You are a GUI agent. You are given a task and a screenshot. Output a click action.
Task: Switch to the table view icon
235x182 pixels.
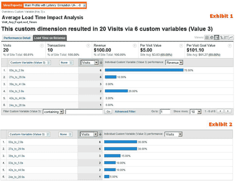tap(207, 38)
